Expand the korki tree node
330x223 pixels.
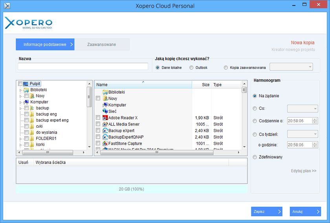point(20,145)
